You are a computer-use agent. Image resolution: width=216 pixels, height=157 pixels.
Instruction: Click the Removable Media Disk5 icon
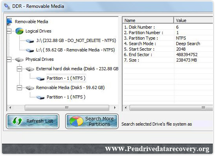[x=30, y=88]
